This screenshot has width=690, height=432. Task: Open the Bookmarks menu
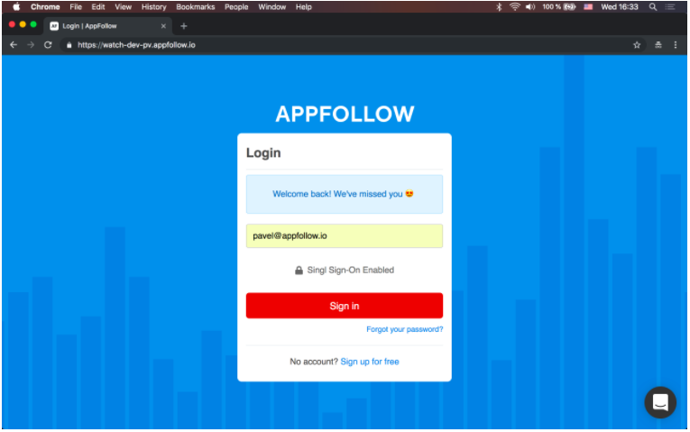[196, 7]
